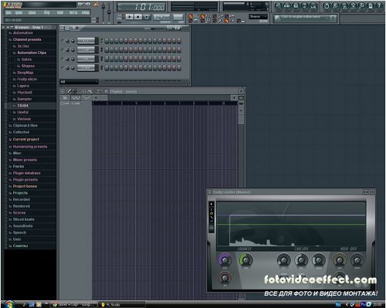Click the Playlist vertical scrollbar thumb

coord(241,120)
